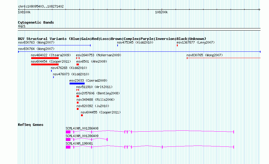Click the first exon block of SCML4 NM_001286409
This screenshot has width=269, height=164.
(x=68, y=139)
